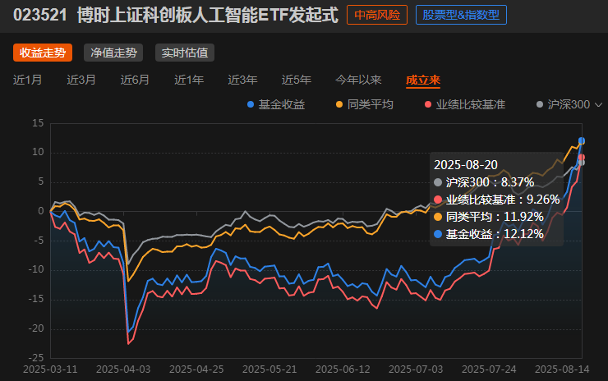Select the 今年以来 time range
This screenshot has height=381, width=608.
[358, 80]
